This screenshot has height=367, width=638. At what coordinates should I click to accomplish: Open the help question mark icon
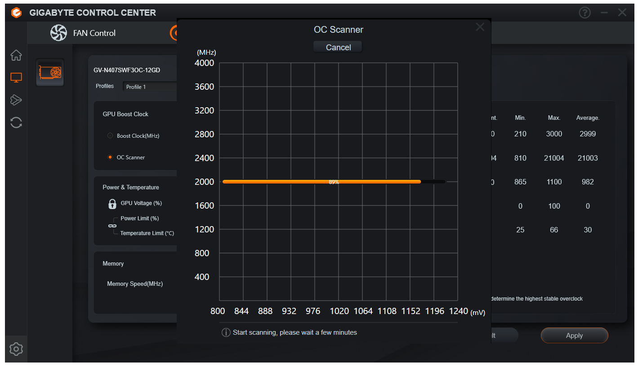point(584,13)
